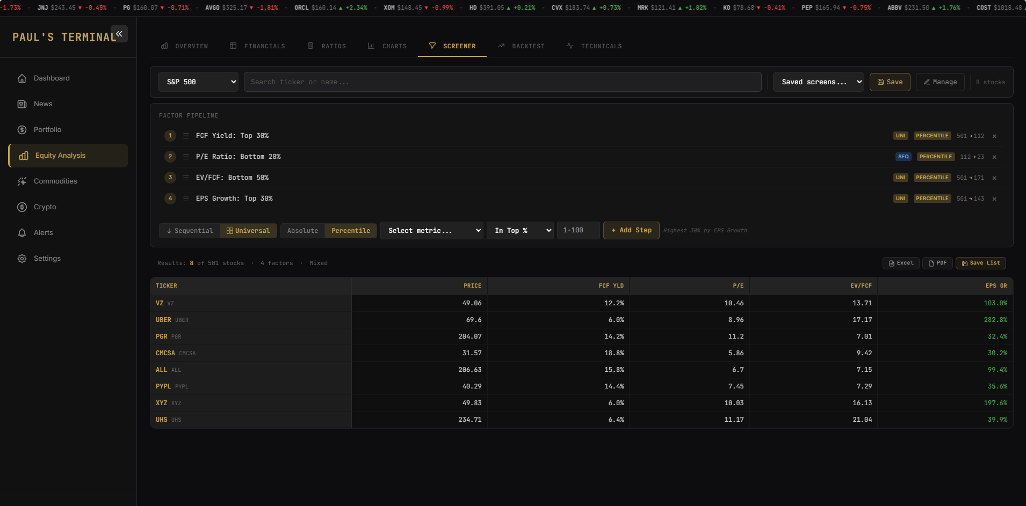Open the Crypto section from sidebar

tap(45, 207)
